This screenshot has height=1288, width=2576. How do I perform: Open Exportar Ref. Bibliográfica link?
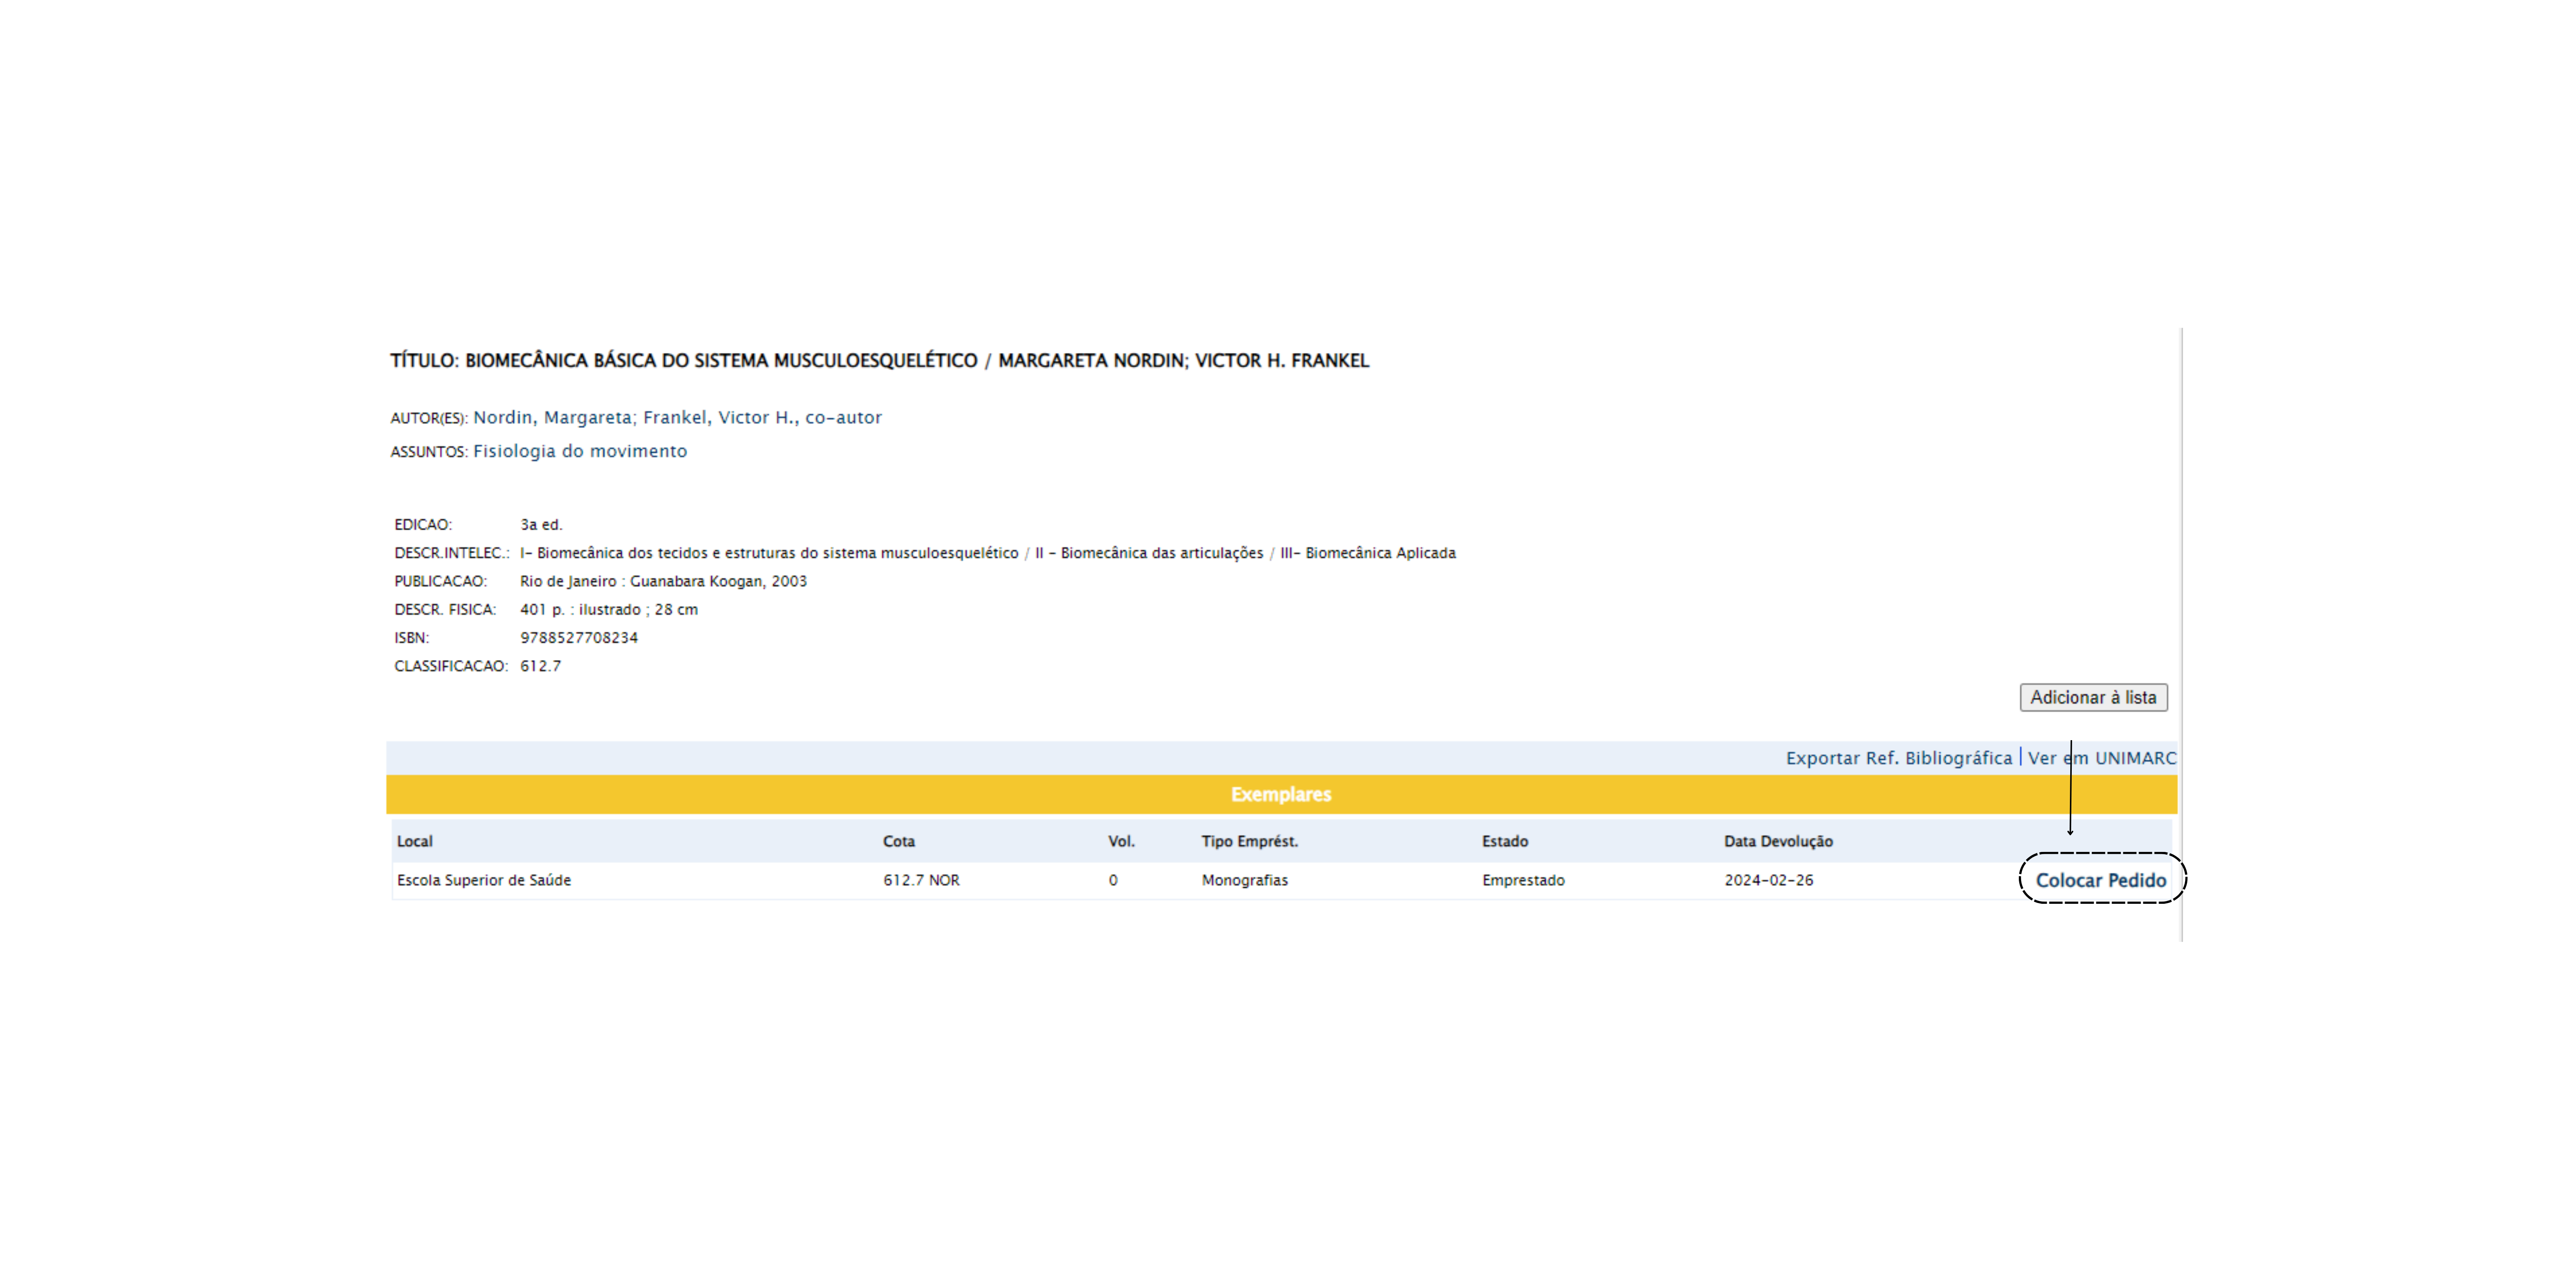click(1898, 758)
